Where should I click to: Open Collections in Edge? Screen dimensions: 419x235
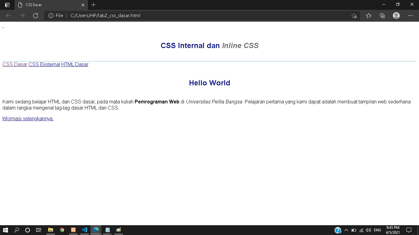(x=382, y=15)
